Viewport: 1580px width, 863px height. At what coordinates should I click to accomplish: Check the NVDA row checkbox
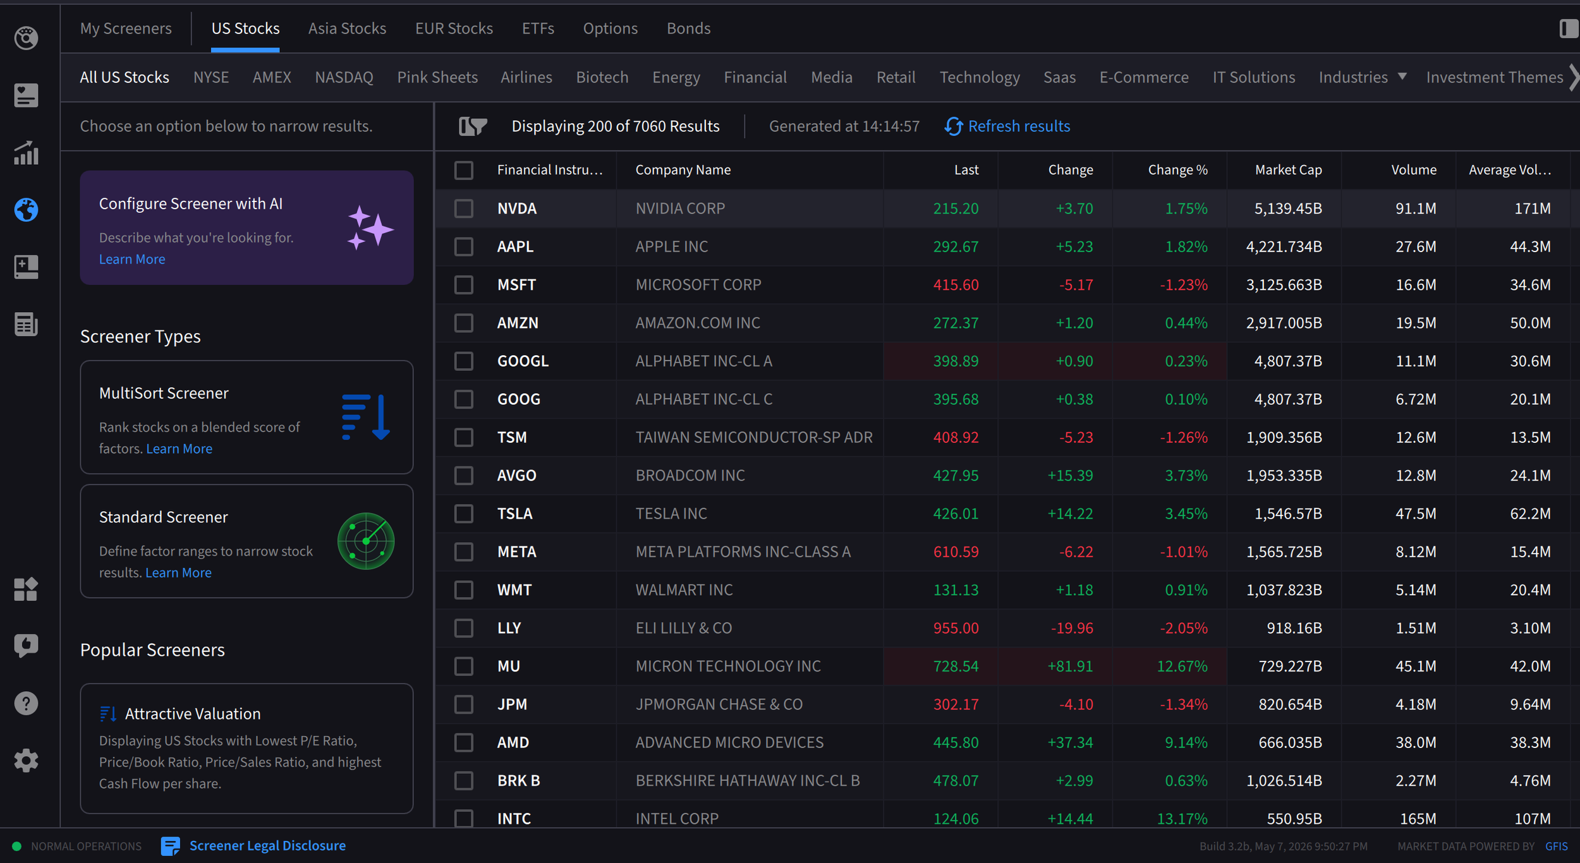point(464,208)
